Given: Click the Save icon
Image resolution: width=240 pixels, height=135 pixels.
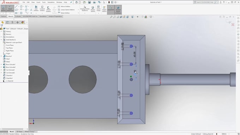Looking at the screenshot, I should tap(89, 2).
